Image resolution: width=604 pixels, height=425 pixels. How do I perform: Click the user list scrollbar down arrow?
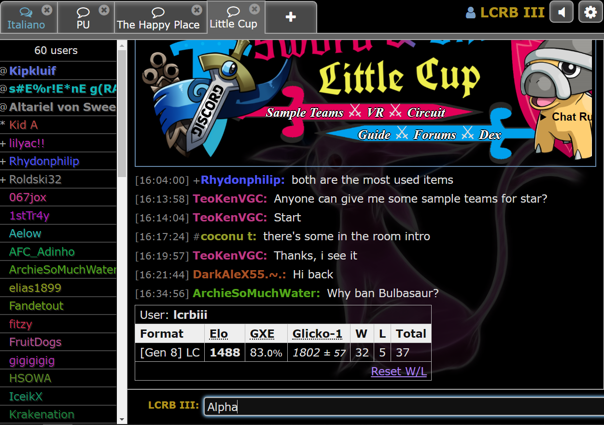[x=122, y=420]
